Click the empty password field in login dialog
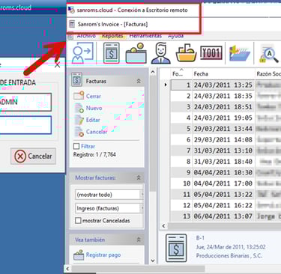 (x=25, y=125)
